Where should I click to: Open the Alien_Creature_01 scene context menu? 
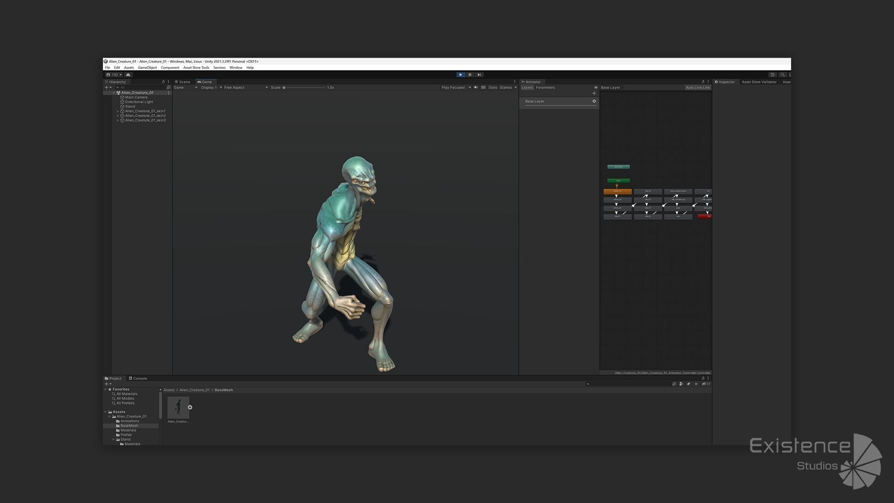click(169, 93)
